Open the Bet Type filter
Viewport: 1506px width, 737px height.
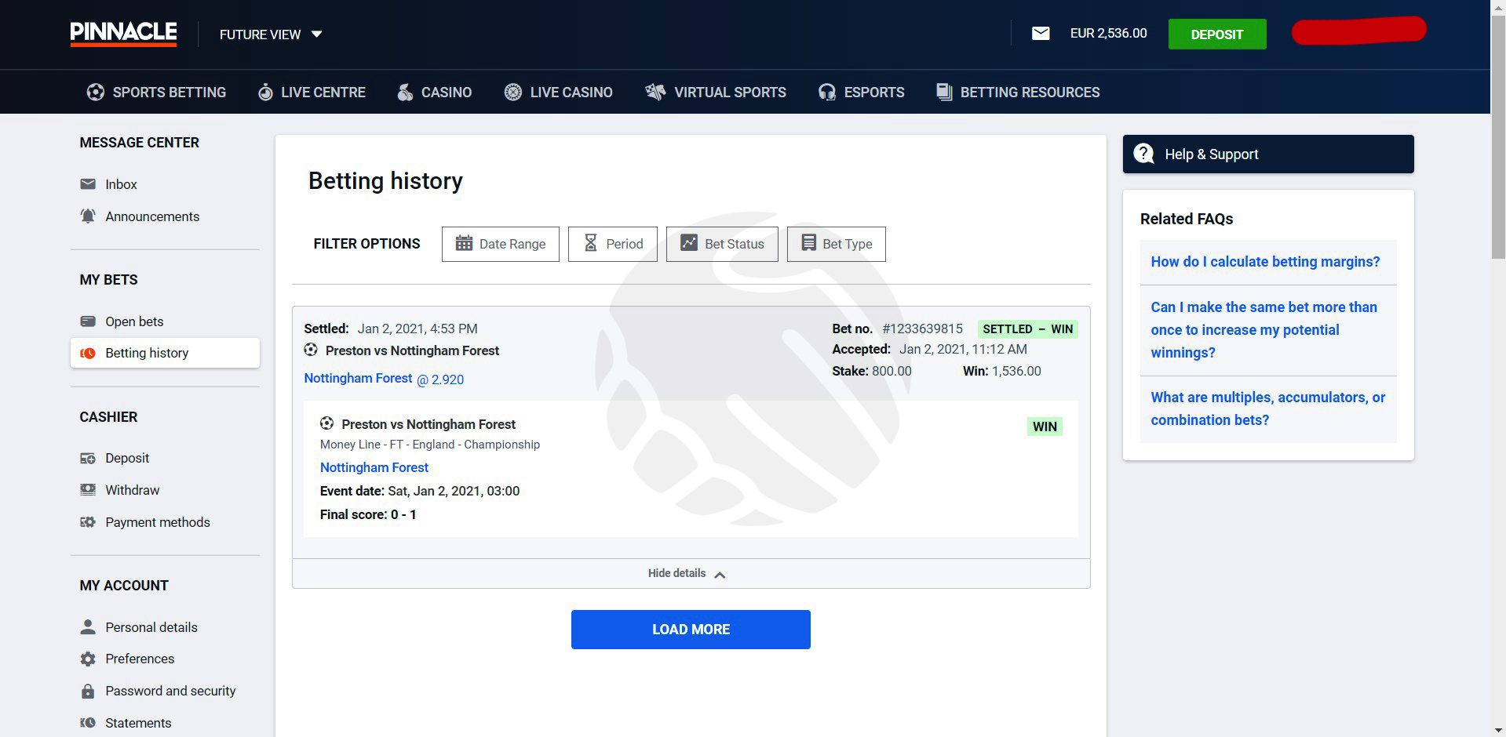[837, 244]
